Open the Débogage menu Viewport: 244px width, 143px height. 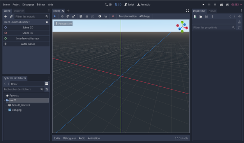pos(28,5)
